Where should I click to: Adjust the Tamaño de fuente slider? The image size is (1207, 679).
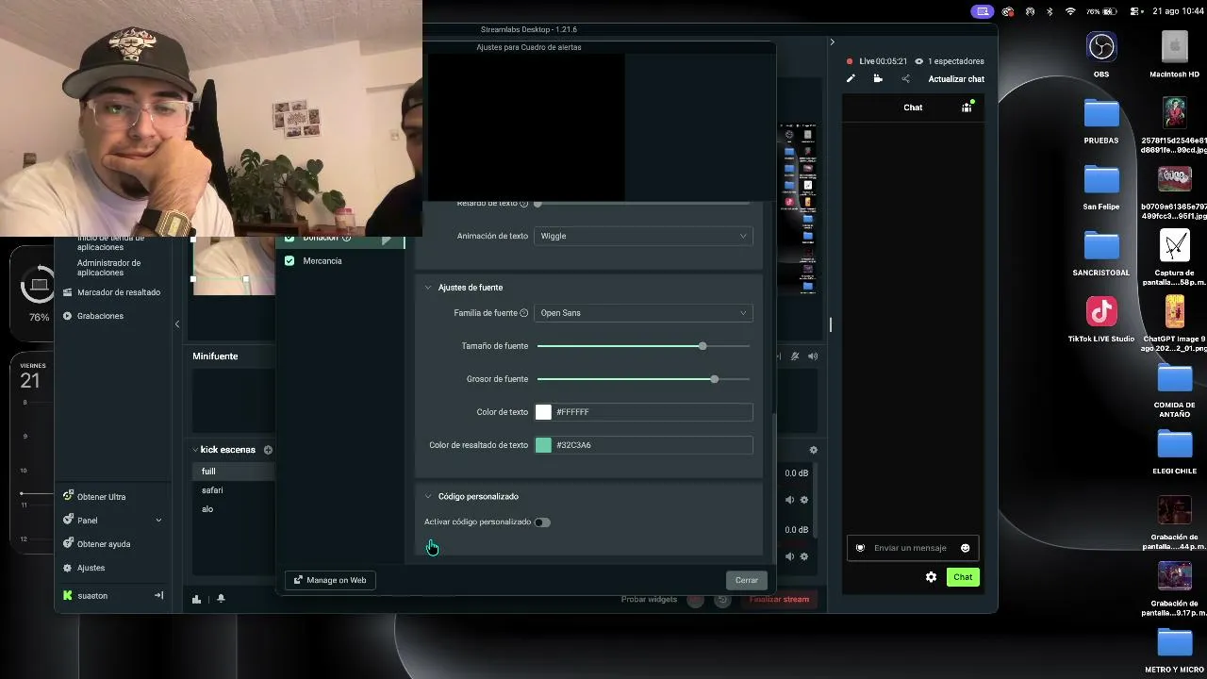click(x=643, y=346)
